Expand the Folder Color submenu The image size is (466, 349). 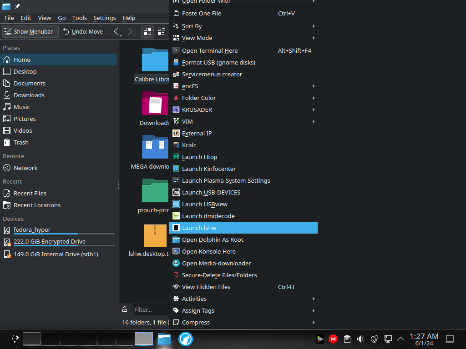[243, 98]
